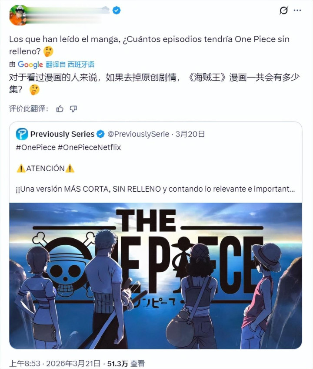Viewport: 313px width, 369px height.
Task: Click the Previously Series account name
Action: point(62,134)
